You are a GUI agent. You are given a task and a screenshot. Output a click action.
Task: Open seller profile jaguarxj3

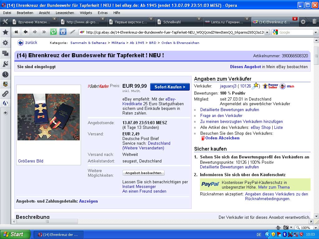tap(228, 86)
